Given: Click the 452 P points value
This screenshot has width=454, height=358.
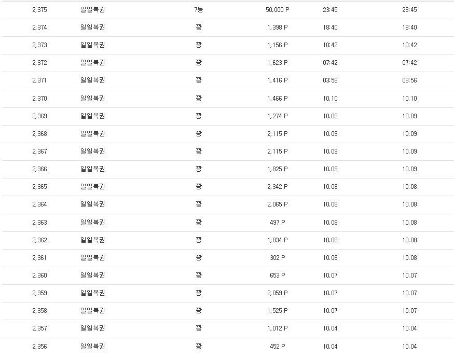Looking at the screenshot, I should coord(277,347).
